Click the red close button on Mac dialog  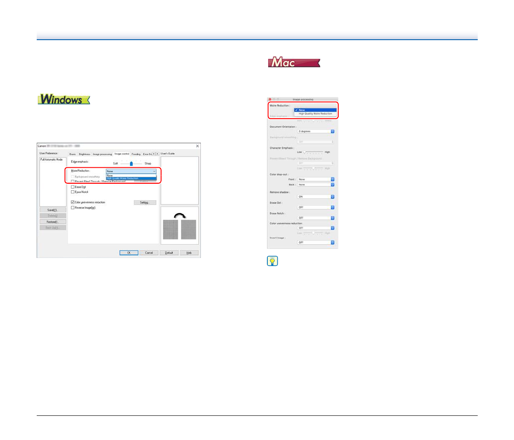pos(270,100)
